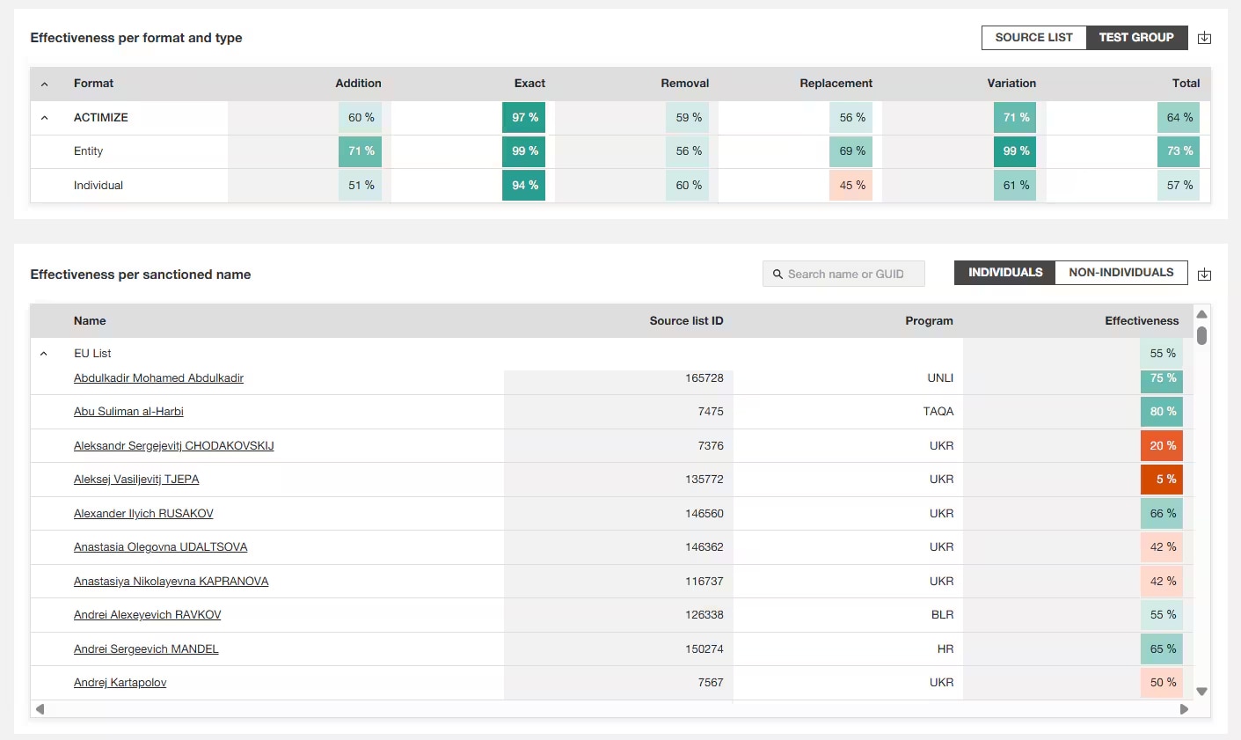Show Non-Individuals sanctioned names
1241x740 pixels.
1121,273
